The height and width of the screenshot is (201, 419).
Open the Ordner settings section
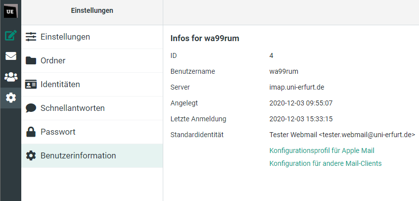pos(53,60)
